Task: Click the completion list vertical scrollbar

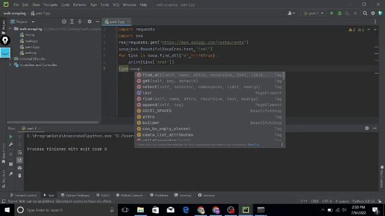Action: coord(284,76)
